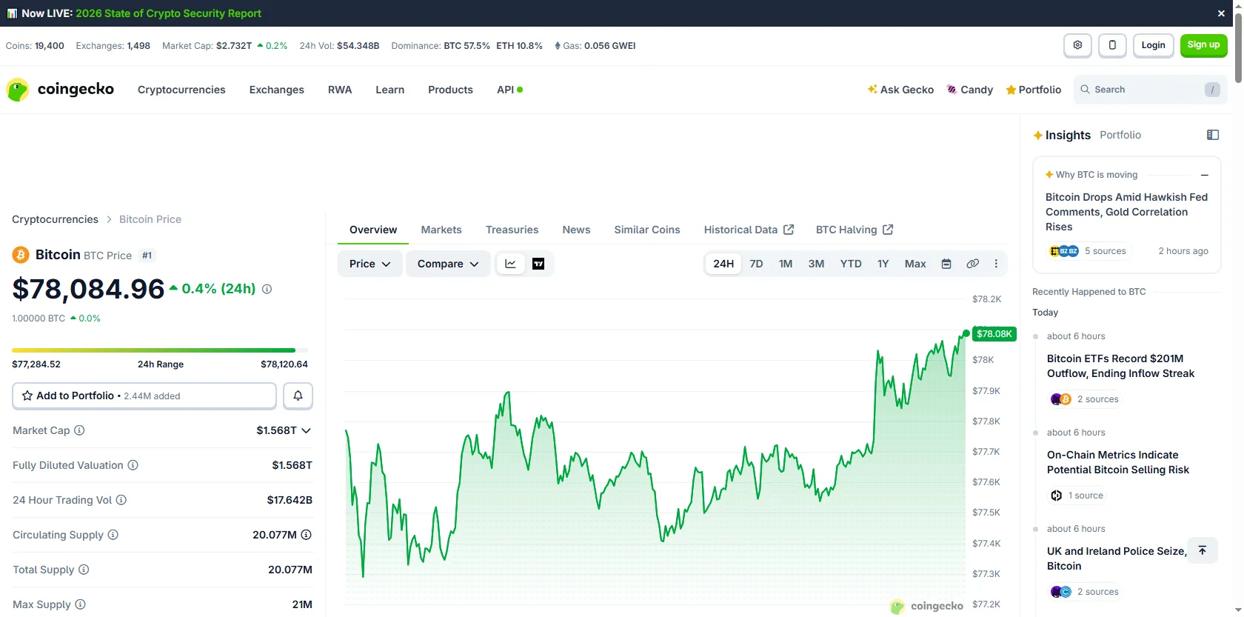Image resolution: width=1244 pixels, height=617 pixels.
Task: Select the 7D time range
Action: [x=756, y=264]
